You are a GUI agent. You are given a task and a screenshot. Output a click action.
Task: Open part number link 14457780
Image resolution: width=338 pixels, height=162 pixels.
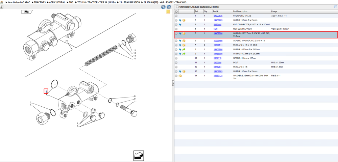coord(218,33)
